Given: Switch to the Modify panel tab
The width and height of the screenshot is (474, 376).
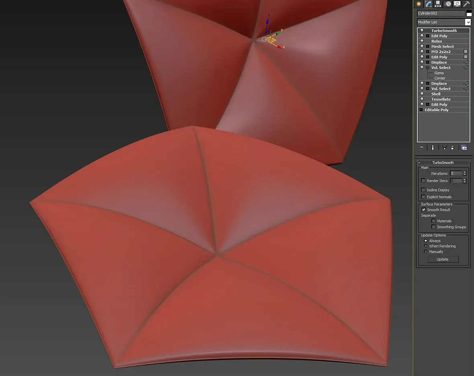Looking at the screenshot, I should pos(428,4).
